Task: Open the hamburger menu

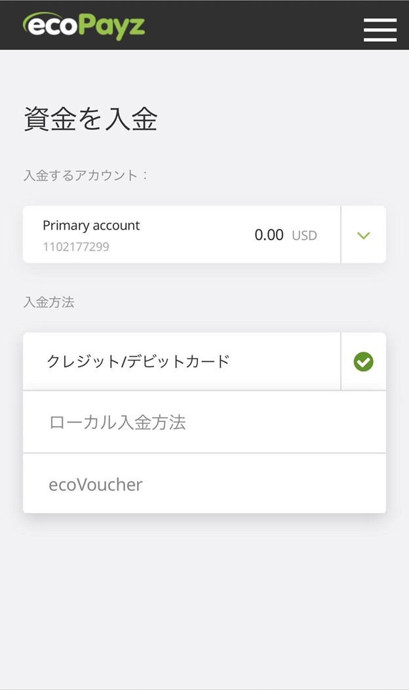Action: point(380,30)
